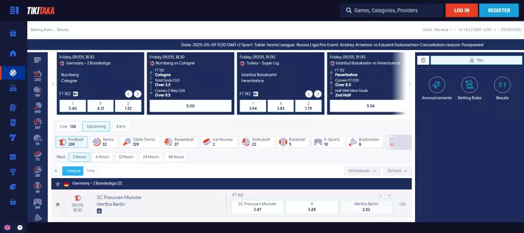Screen dimensions: 524x233
Task: Show next market on Nurnberg Cologne card
Action: (x=138, y=94)
